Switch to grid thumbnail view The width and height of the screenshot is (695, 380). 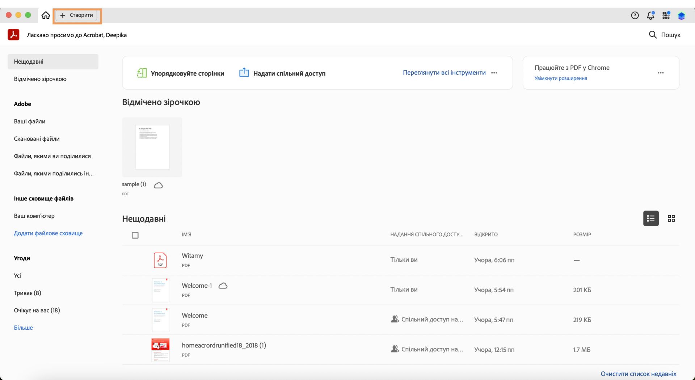tap(671, 218)
